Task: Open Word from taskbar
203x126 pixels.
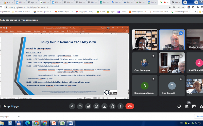Action: click(71, 123)
